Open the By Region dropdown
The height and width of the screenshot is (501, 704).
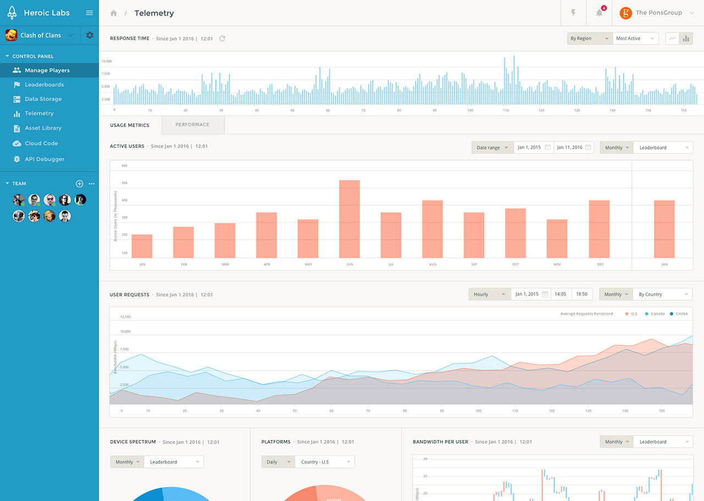[x=589, y=38]
